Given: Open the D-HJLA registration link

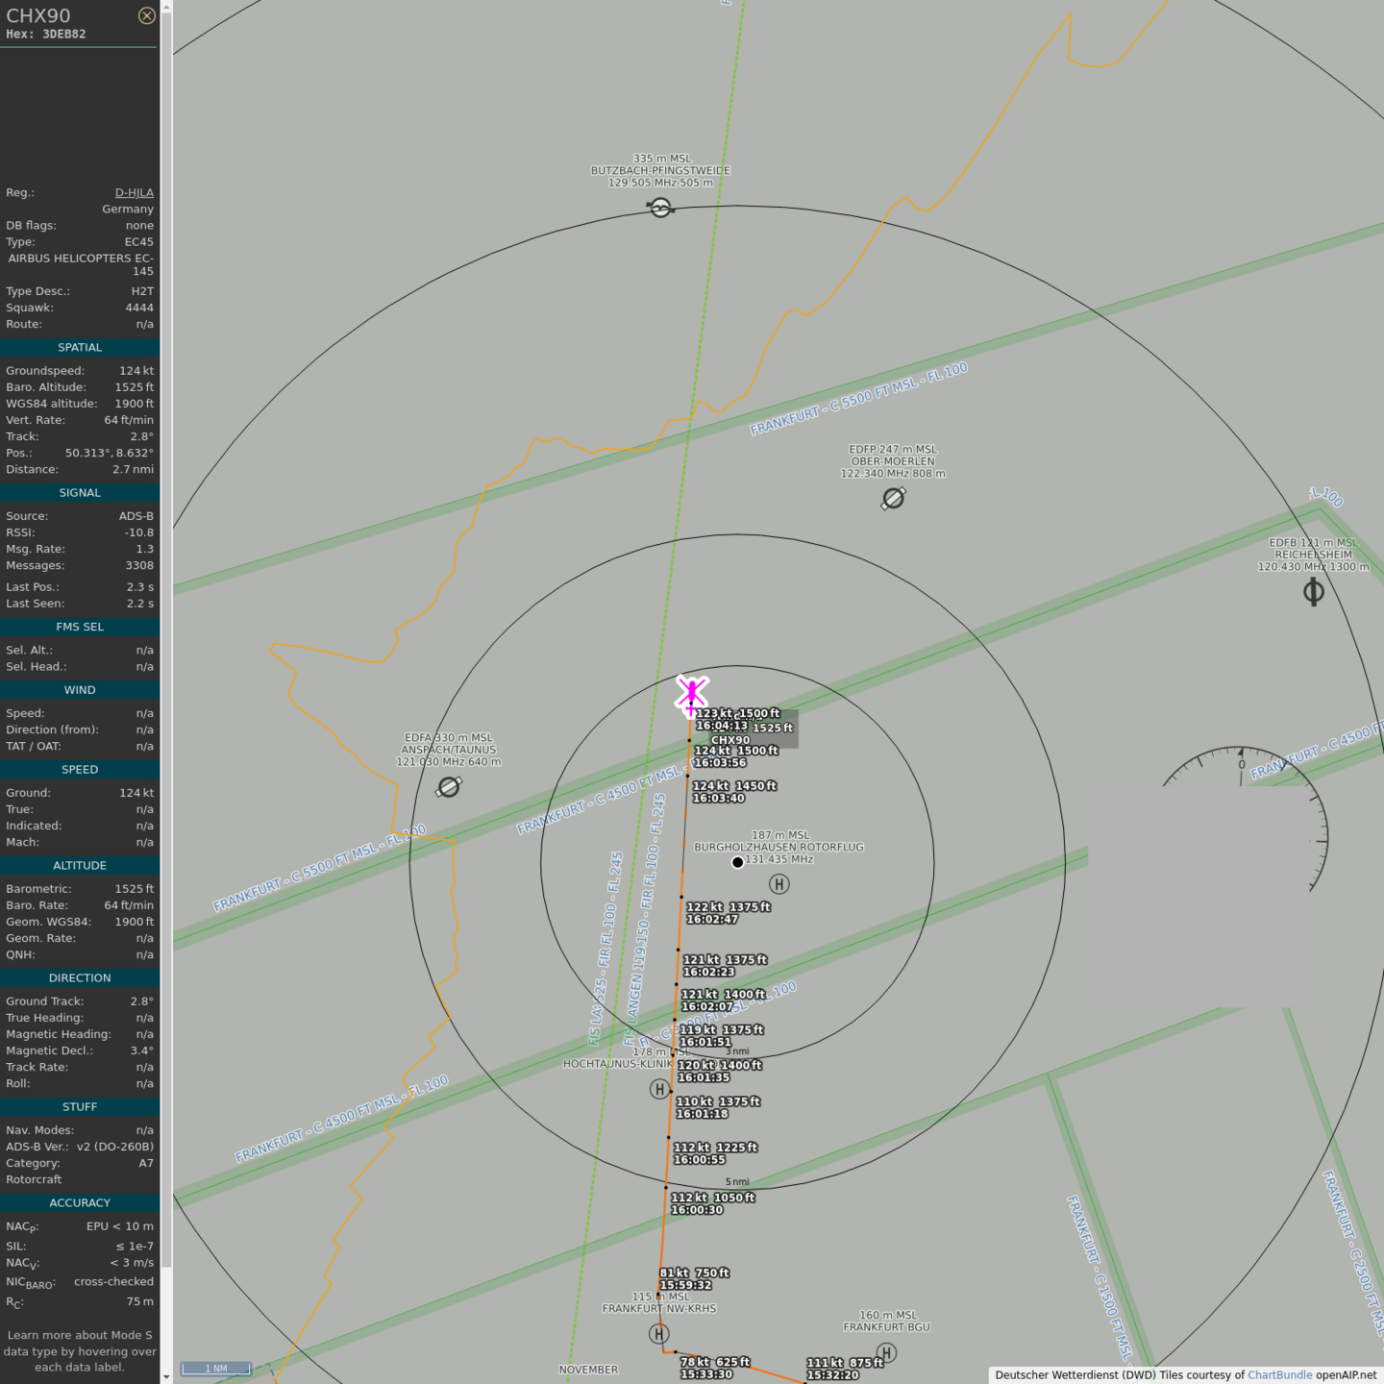Looking at the screenshot, I should pos(134,193).
